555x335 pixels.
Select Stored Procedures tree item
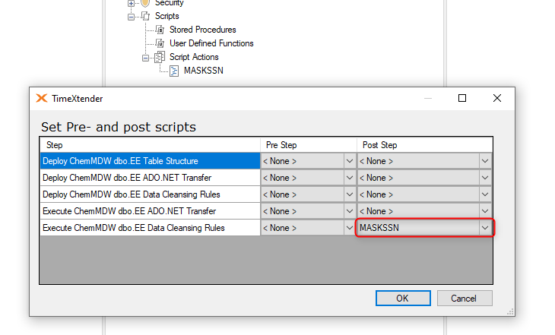point(202,30)
